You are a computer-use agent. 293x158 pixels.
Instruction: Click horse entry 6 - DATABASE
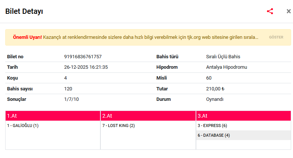pos(213,135)
